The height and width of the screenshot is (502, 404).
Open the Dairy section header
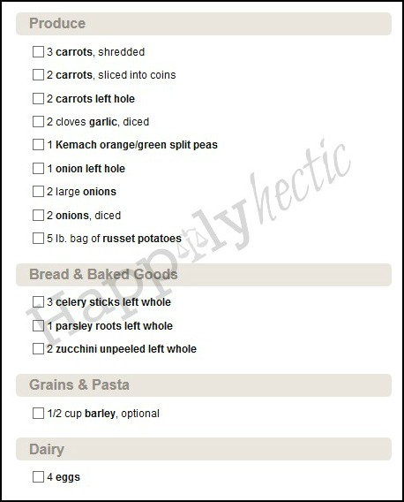(x=204, y=449)
